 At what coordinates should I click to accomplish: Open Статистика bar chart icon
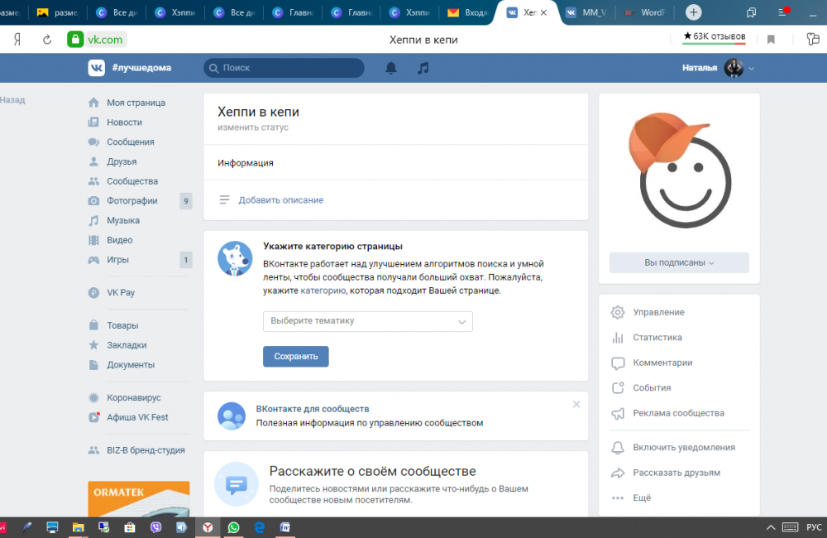[x=618, y=338]
